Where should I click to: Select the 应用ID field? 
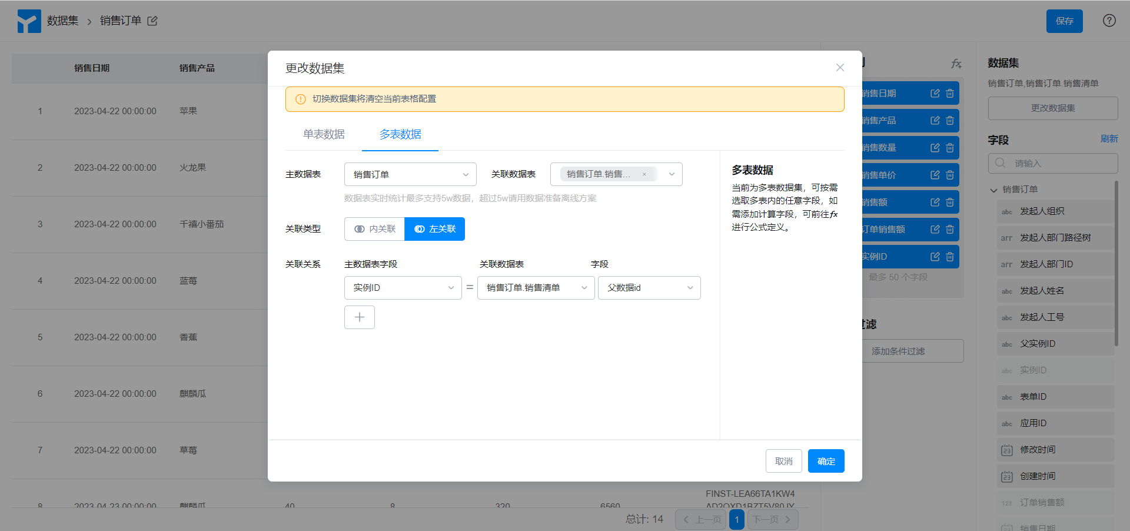tap(1056, 423)
